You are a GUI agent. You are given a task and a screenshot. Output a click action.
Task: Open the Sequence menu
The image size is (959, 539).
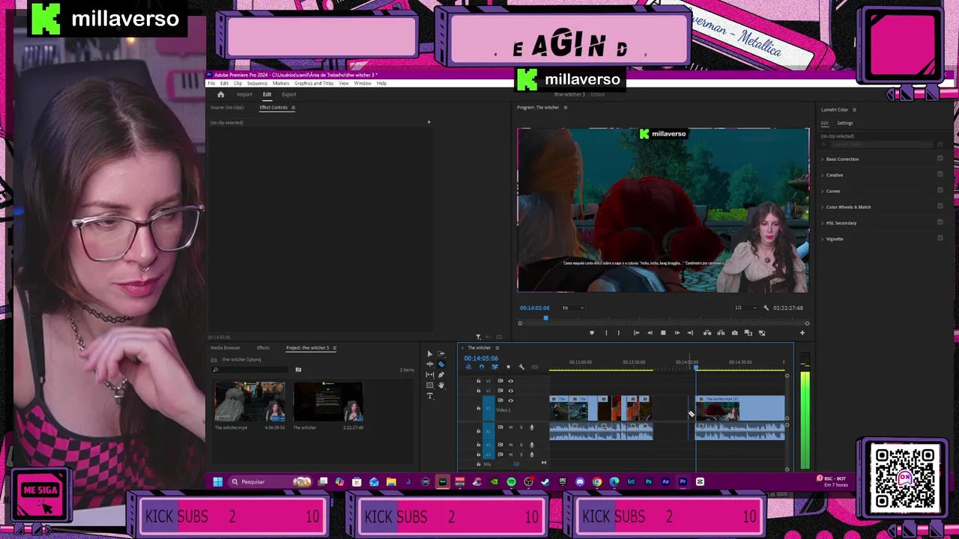[257, 83]
